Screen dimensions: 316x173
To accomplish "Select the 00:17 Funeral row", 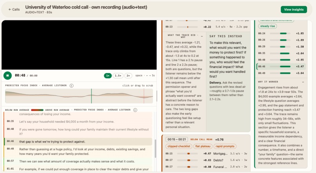I will coord(207,167).
